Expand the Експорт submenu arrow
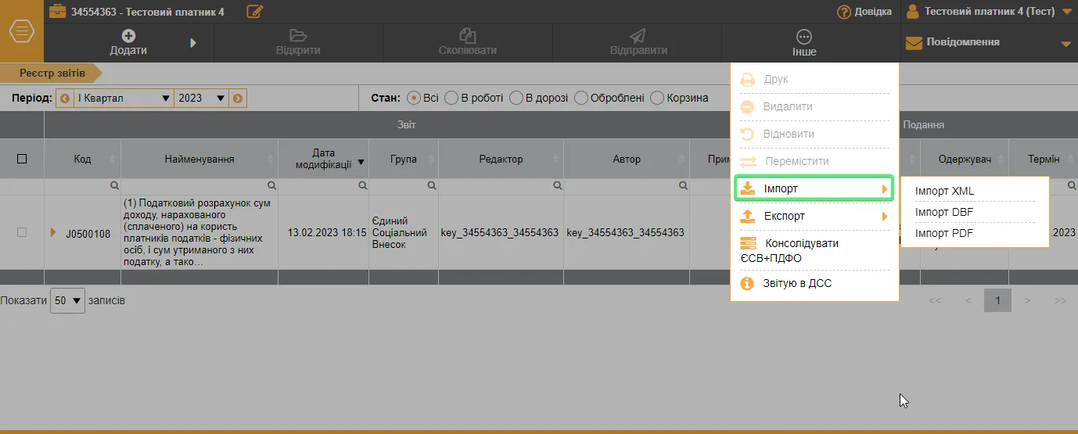The image size is (1078, 434). pyautogui.click(x=885, y=217)
